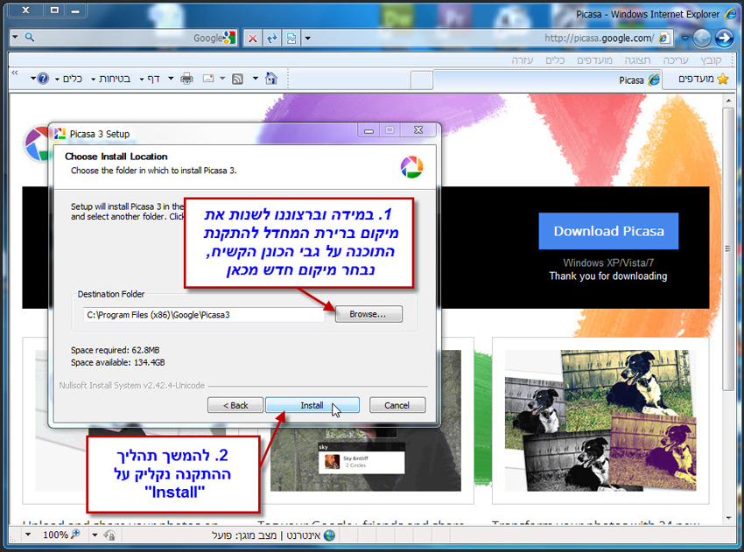Click 'Windows XP/Vista/7' text

click(x=608, y=262)
